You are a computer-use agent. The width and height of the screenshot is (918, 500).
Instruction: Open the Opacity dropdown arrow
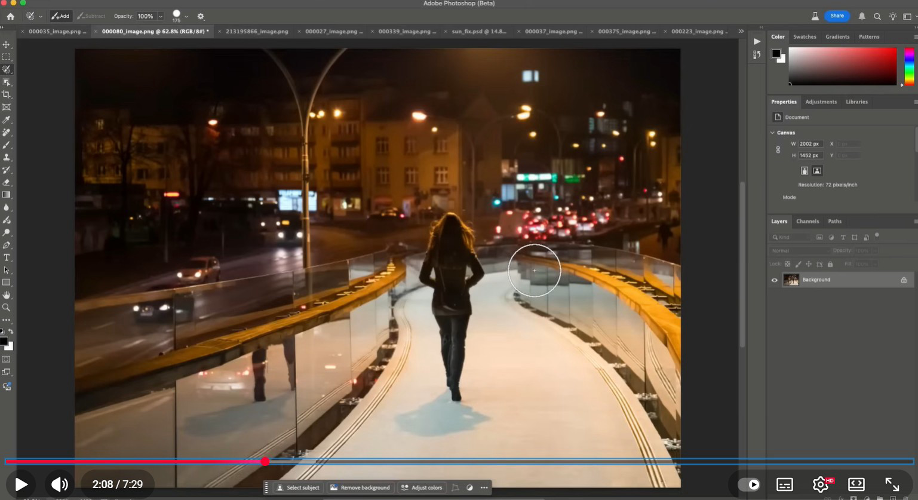point(161,17)
